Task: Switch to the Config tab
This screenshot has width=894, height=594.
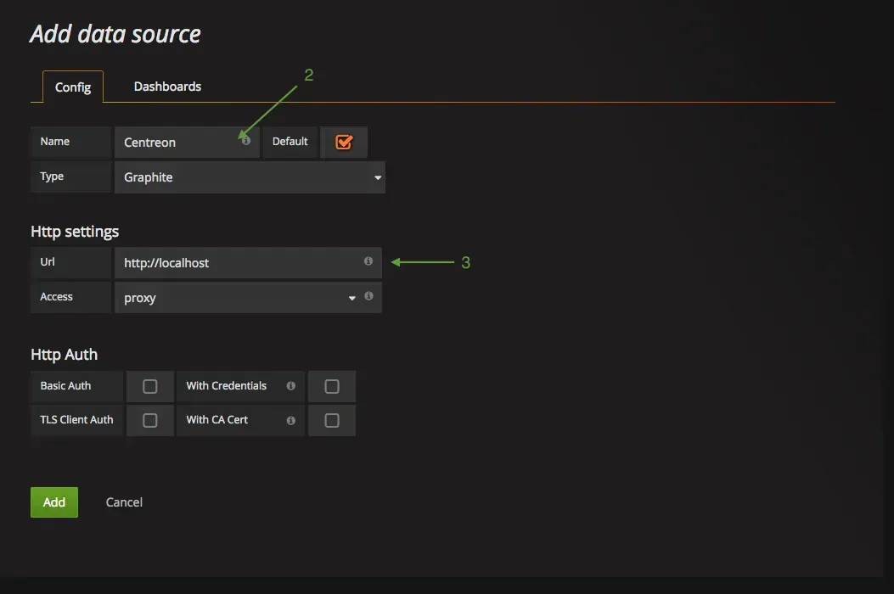Action: 73,87
